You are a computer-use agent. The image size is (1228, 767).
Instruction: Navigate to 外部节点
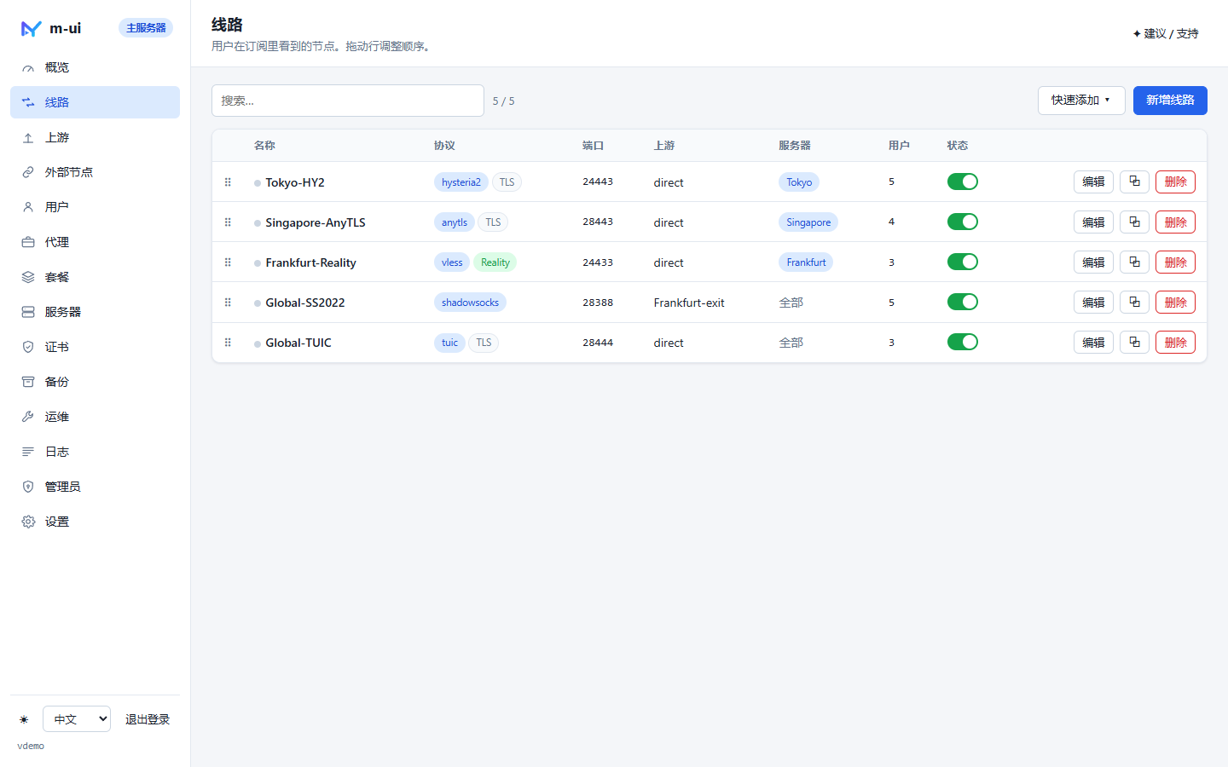click(95, 172)
